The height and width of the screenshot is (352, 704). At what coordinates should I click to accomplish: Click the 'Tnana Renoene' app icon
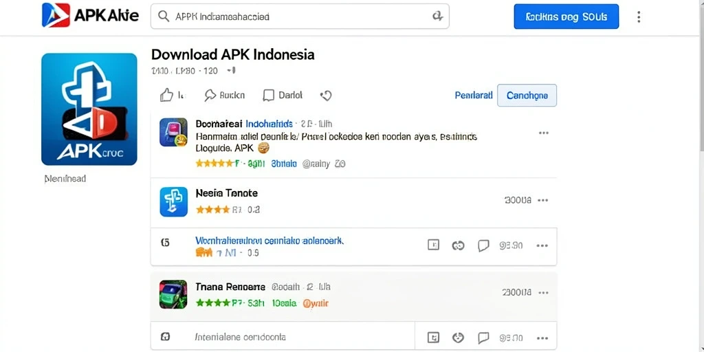coord(173,294)
